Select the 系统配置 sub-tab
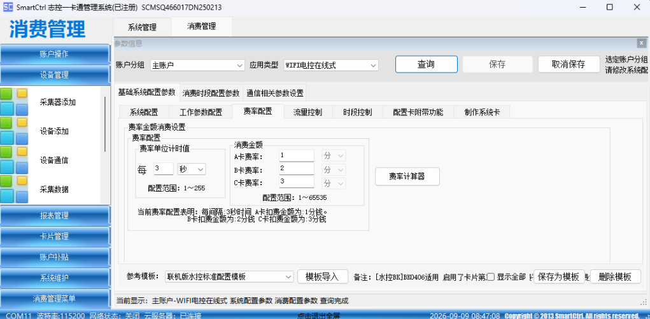 click(x=144, y=112)
